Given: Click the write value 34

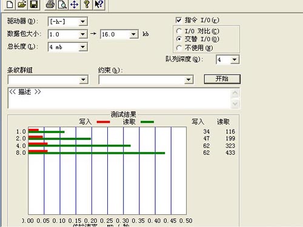Looking at the screenshot, I should tap(207, 132).
